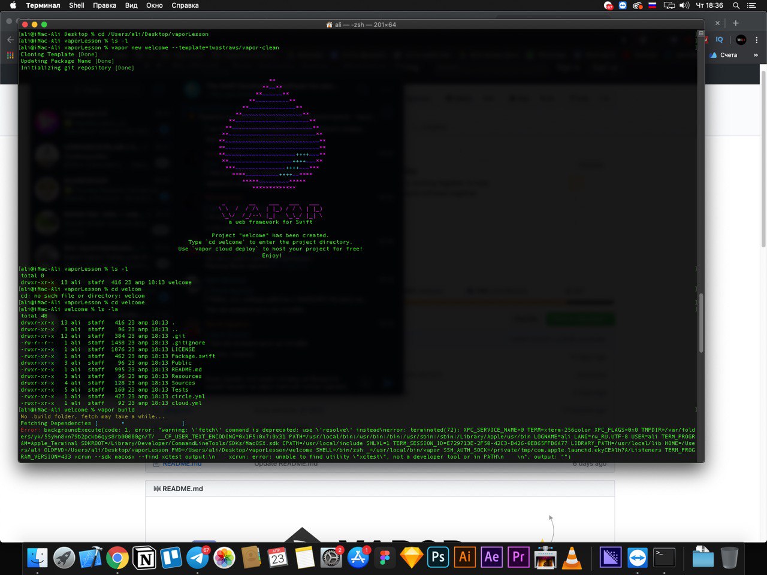Click the Package.swift listing row
This screenshot has height=575, width=767.
coord(117,356)
